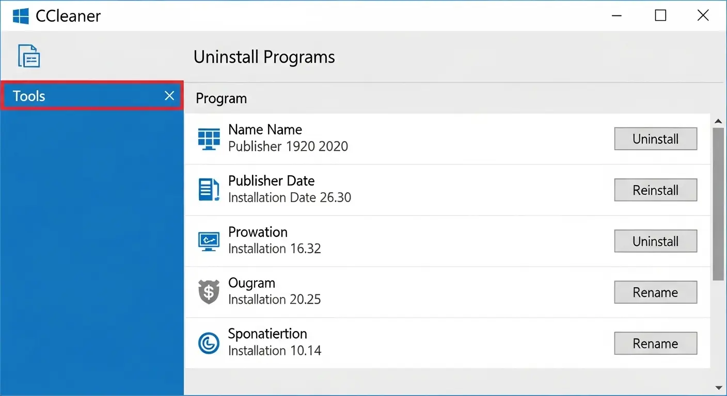Click the CCleaner window title
The image size is (727, 396).
pyautogui.click(x=68, y=16)
